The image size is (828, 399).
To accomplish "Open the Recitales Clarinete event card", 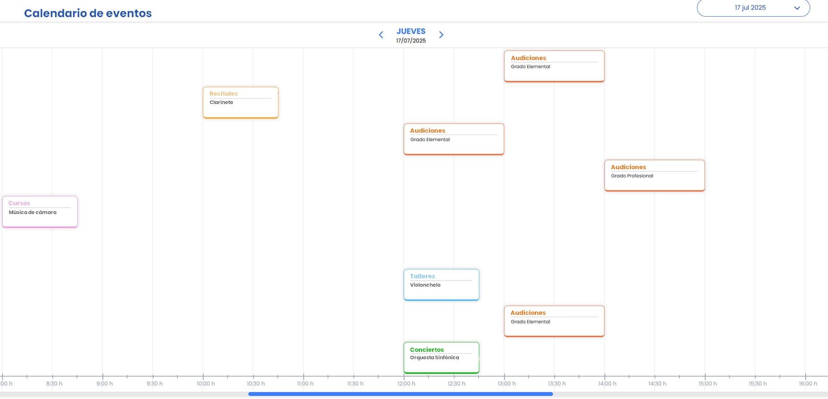I will tap(241, 103).
